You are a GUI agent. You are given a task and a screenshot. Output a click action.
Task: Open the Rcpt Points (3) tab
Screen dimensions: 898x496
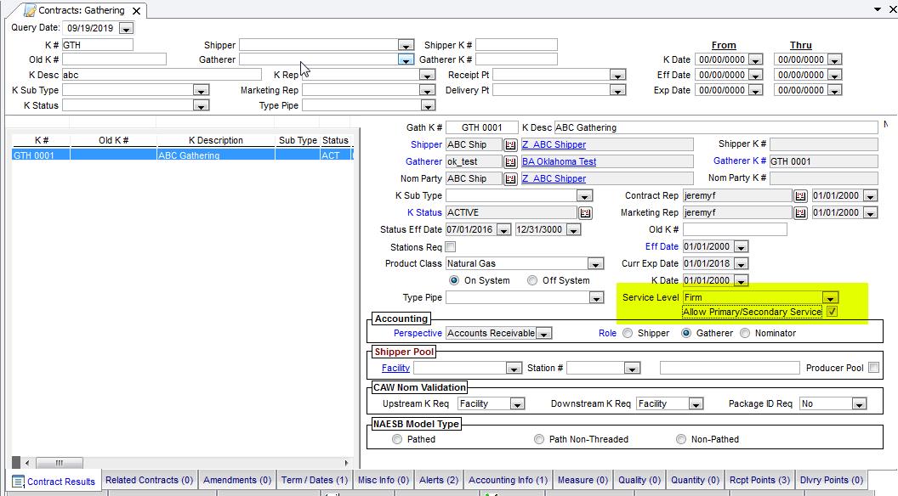pyautogui.click(x=759, y=480)
